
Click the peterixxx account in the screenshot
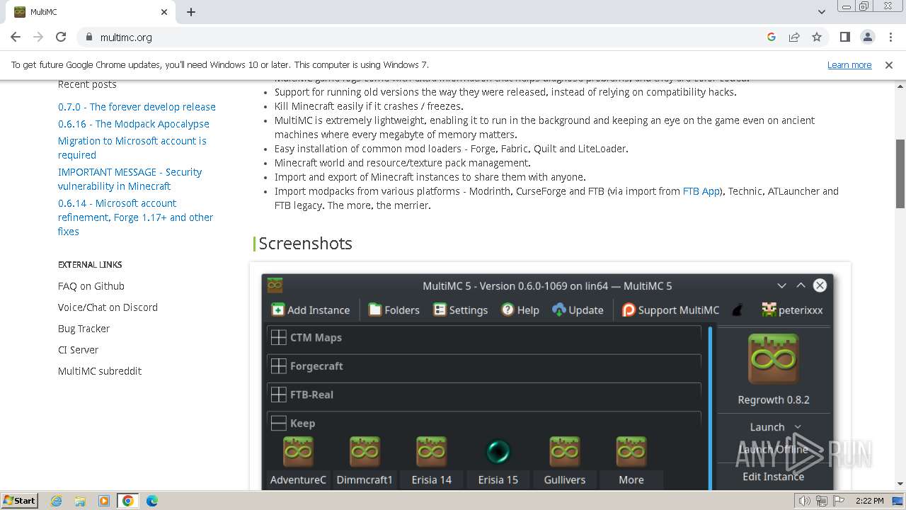click(792, 310)
